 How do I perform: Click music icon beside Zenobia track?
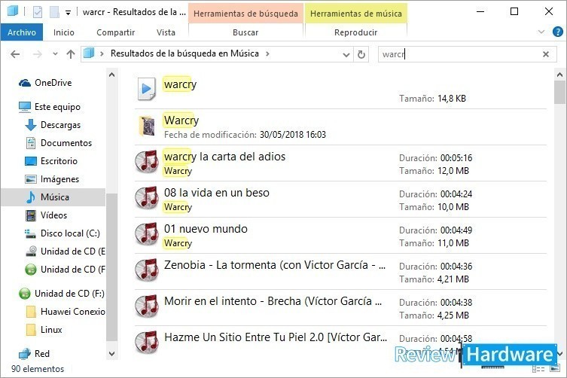pyautogui.click(x=147, y=270)
